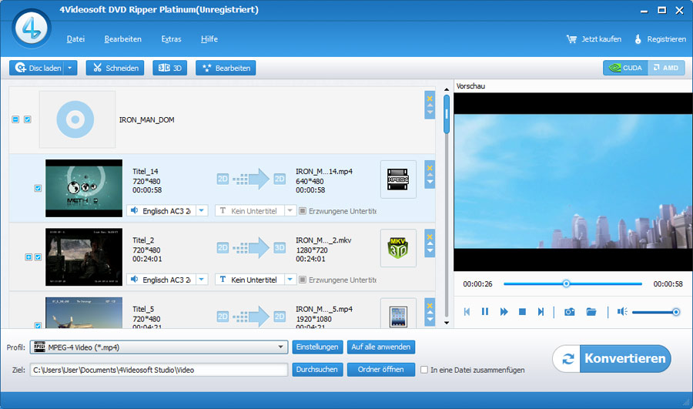Open subtitle dropdown for Titel_14
The image size is (693, 409).
(x=290, y=210)
